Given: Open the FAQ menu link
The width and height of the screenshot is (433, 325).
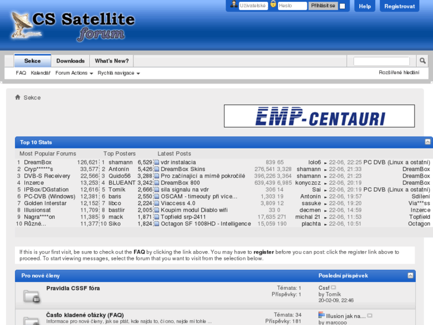Looking at the screenshot, I should 21,73.
